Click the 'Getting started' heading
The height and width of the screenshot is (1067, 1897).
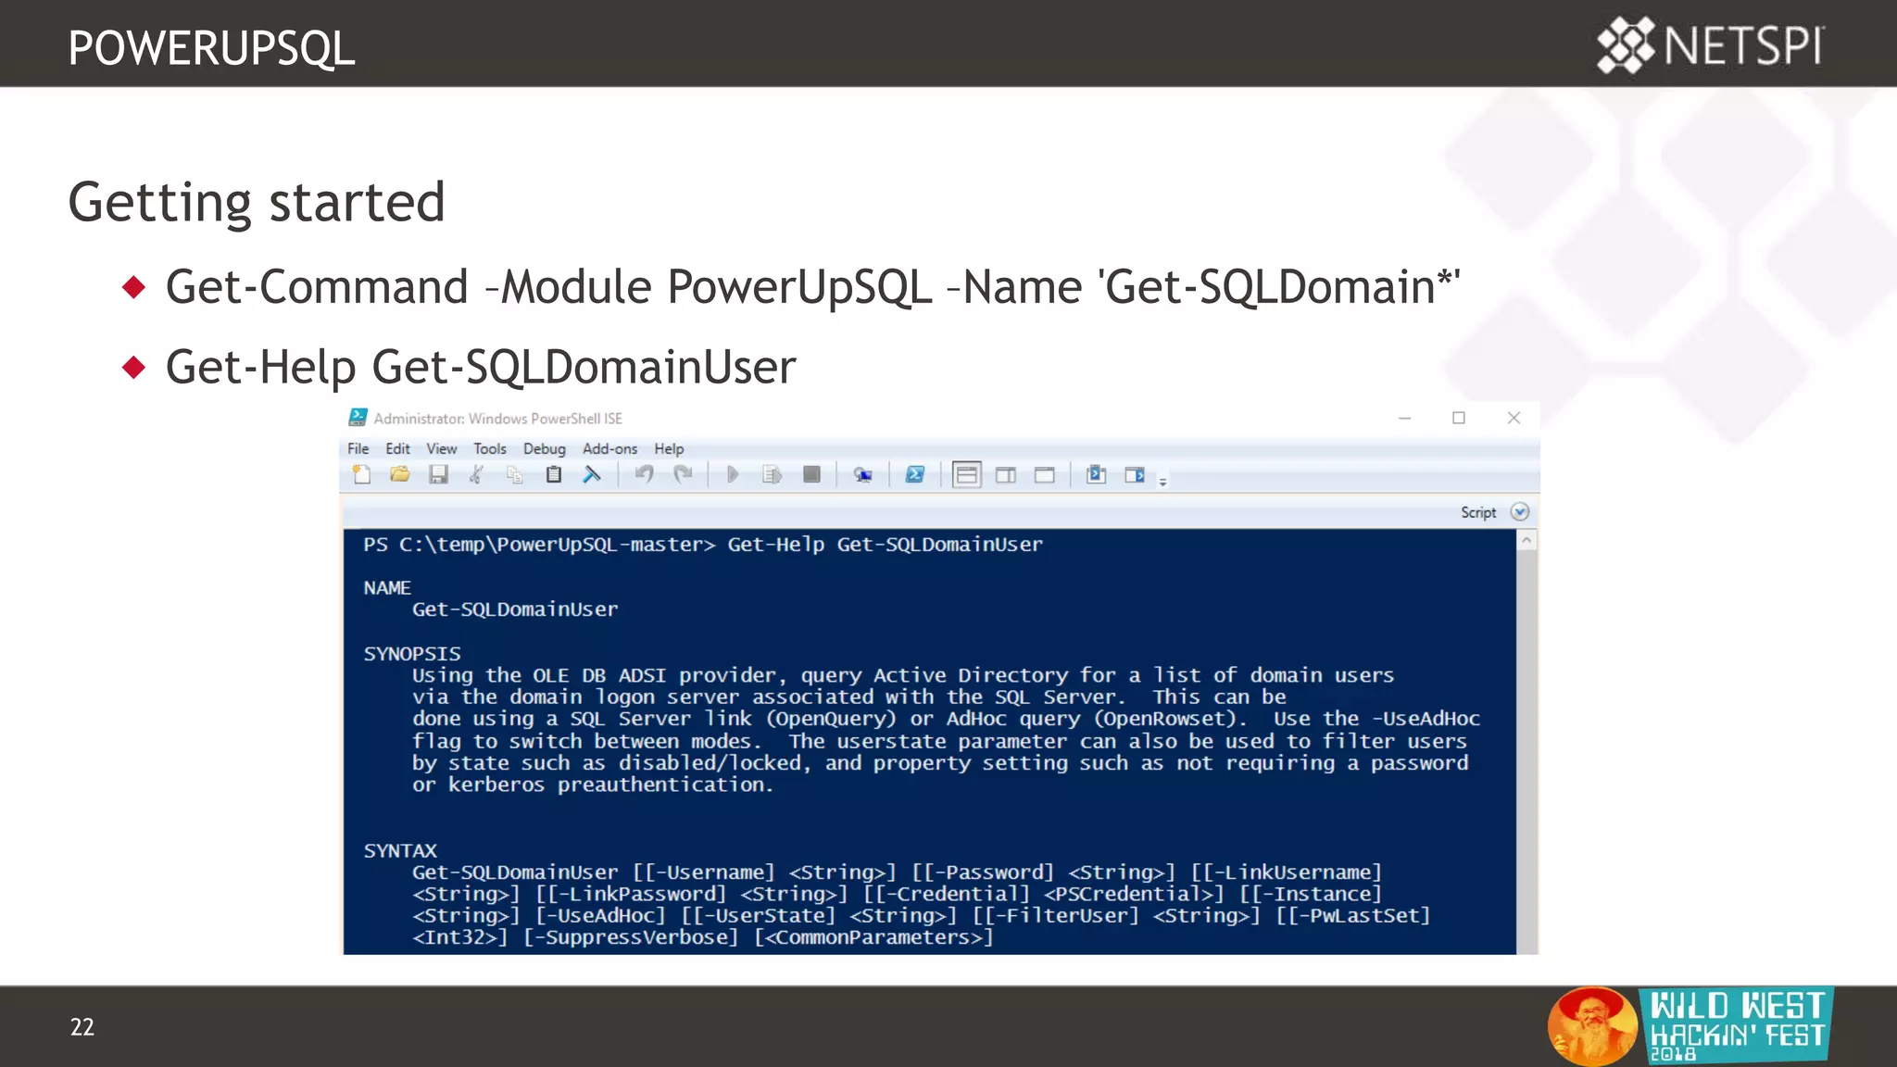(x=257, y=202)
